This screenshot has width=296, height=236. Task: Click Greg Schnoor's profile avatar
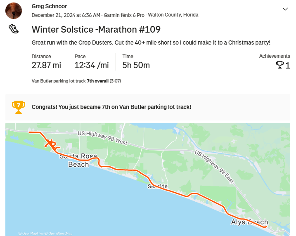click(x=14, y=10)
